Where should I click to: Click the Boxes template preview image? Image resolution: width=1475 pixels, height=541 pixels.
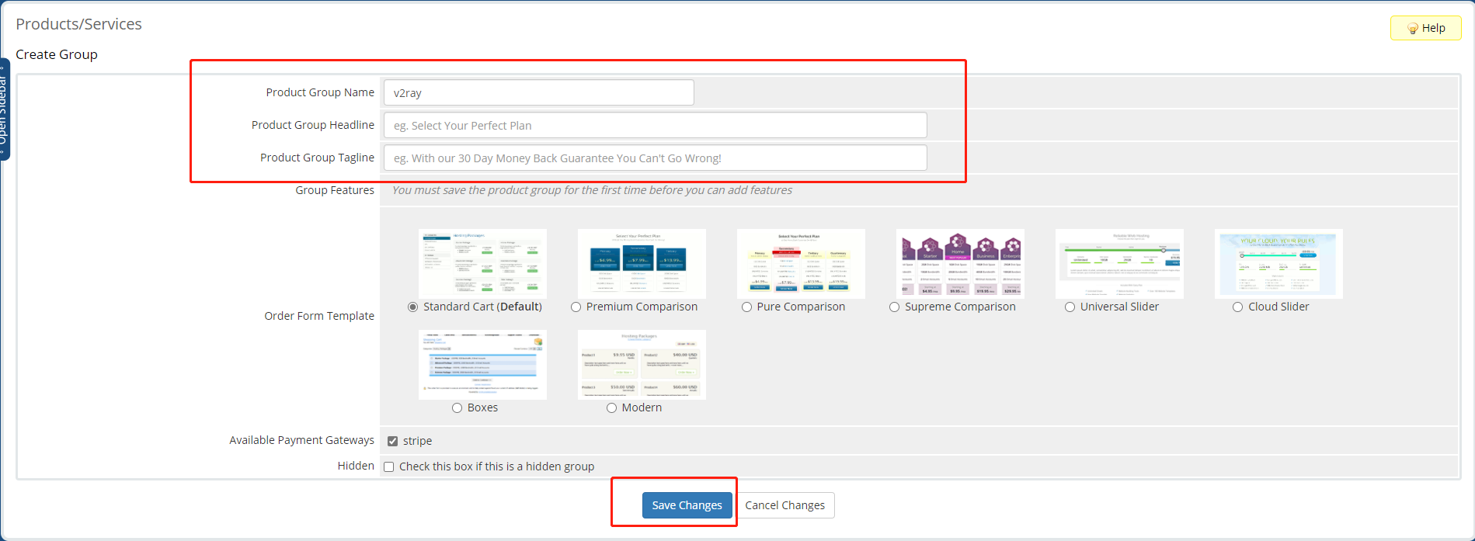click(482, 365)
